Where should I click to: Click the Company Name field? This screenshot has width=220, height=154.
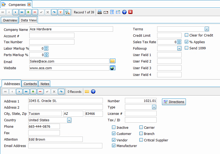pos(71,29)
